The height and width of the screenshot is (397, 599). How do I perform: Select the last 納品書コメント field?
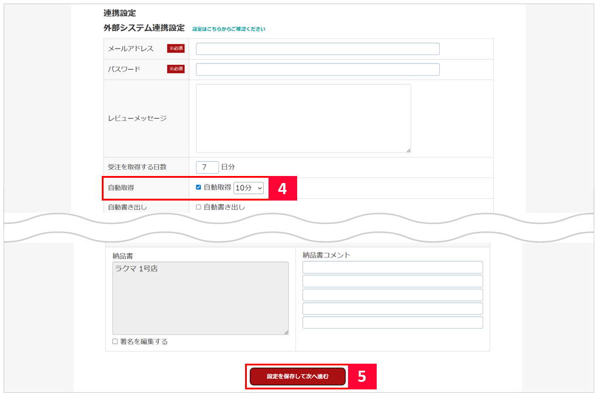393,323
